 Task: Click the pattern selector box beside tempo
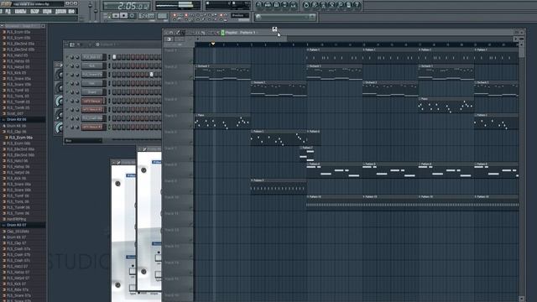162,16
